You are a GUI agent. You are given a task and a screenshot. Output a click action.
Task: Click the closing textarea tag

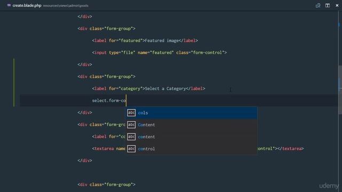point(291,149)
